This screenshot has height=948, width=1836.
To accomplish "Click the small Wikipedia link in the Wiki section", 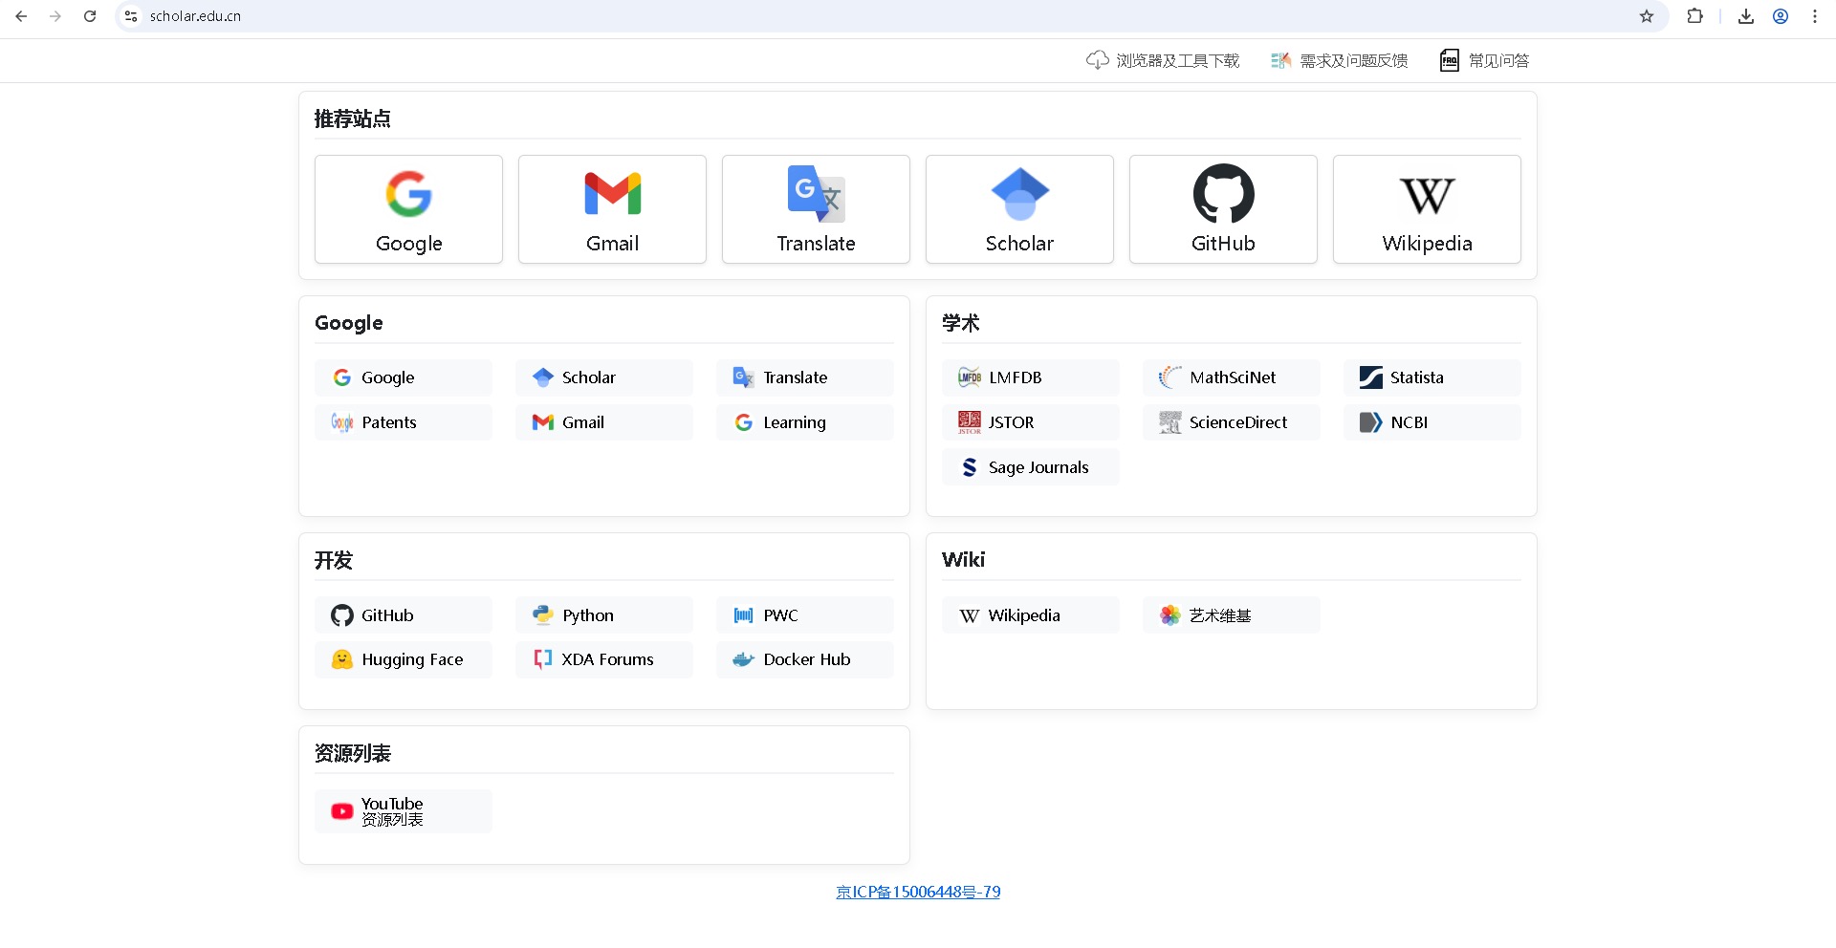I will (1031, 615).
